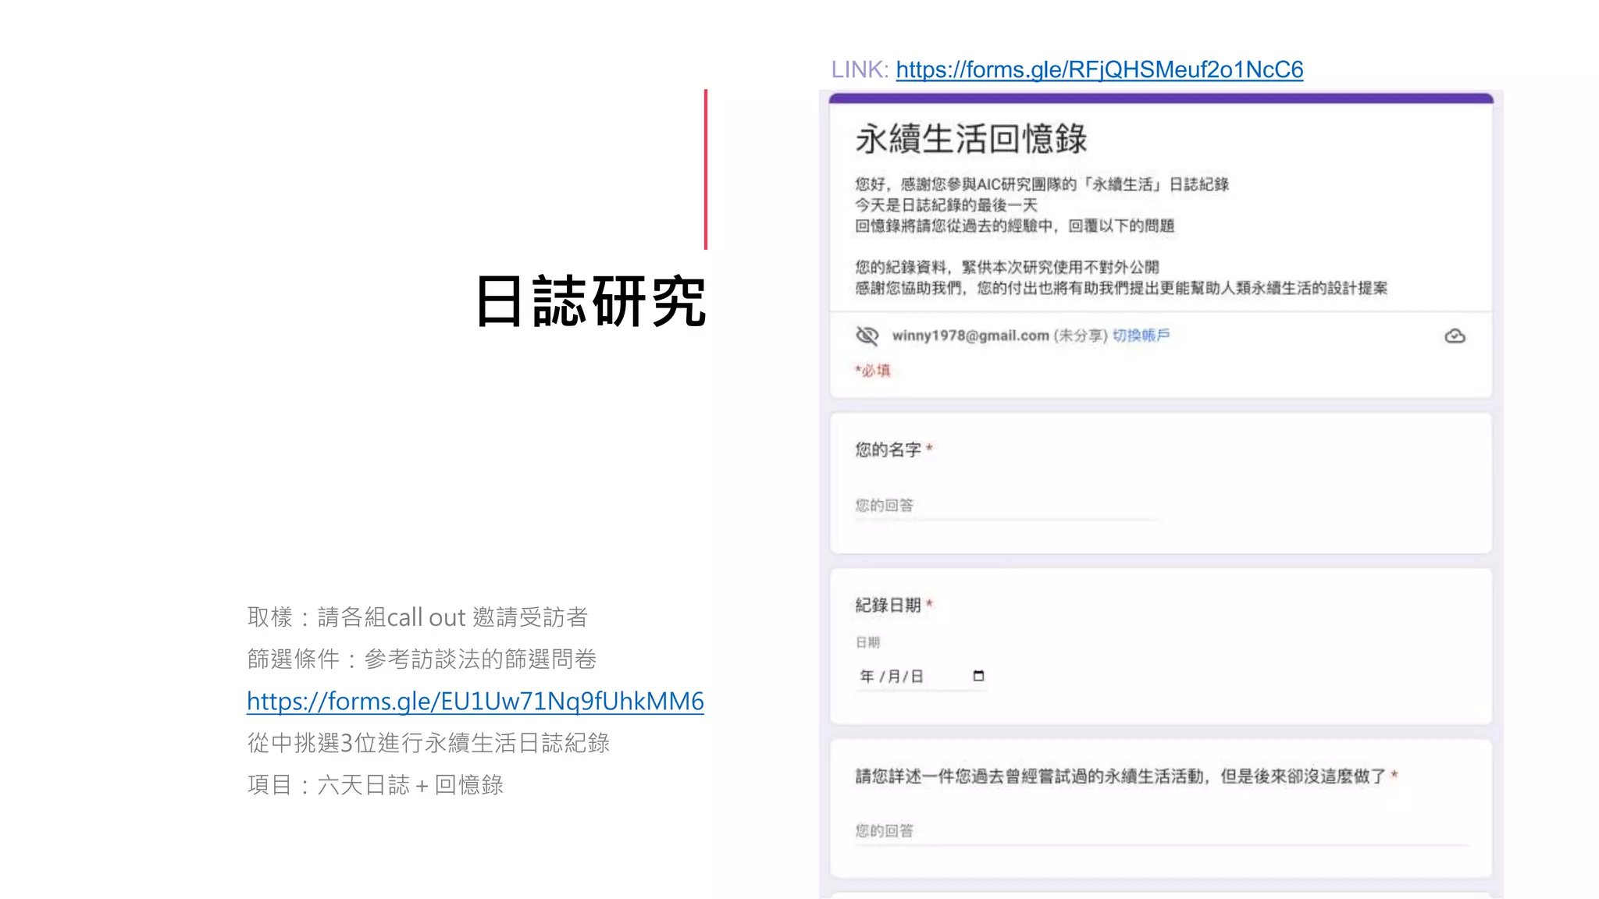Click the line 今天是日誌紀錄的最後一天
Screen dimensions: 1599x899
click(x=946, y=205)
